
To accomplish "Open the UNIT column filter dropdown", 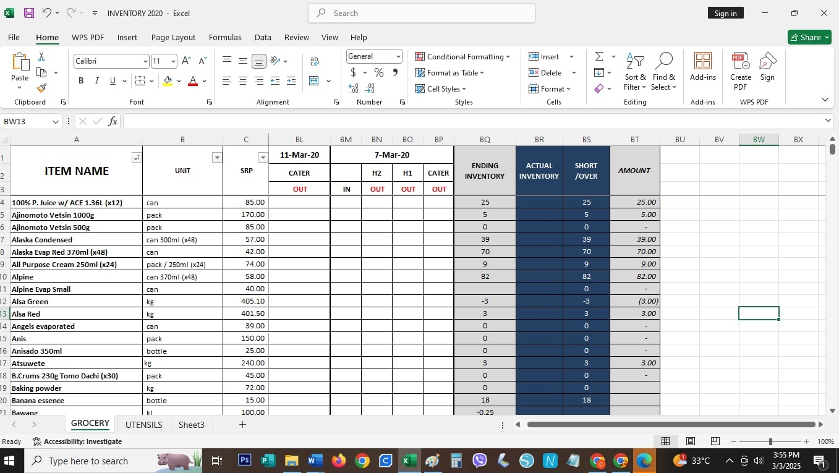I will (x=216, y=158).
